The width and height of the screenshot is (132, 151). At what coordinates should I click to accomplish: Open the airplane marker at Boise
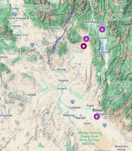click(x=97, y=117)
